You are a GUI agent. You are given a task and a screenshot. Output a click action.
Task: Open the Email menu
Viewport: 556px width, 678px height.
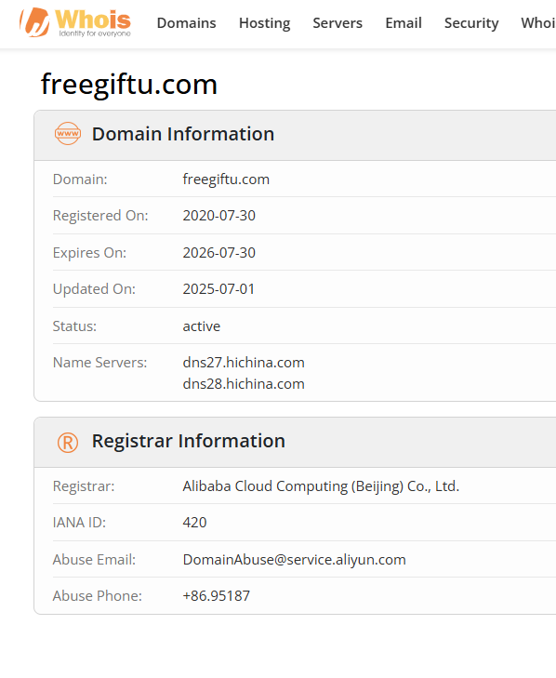(404, 23)
